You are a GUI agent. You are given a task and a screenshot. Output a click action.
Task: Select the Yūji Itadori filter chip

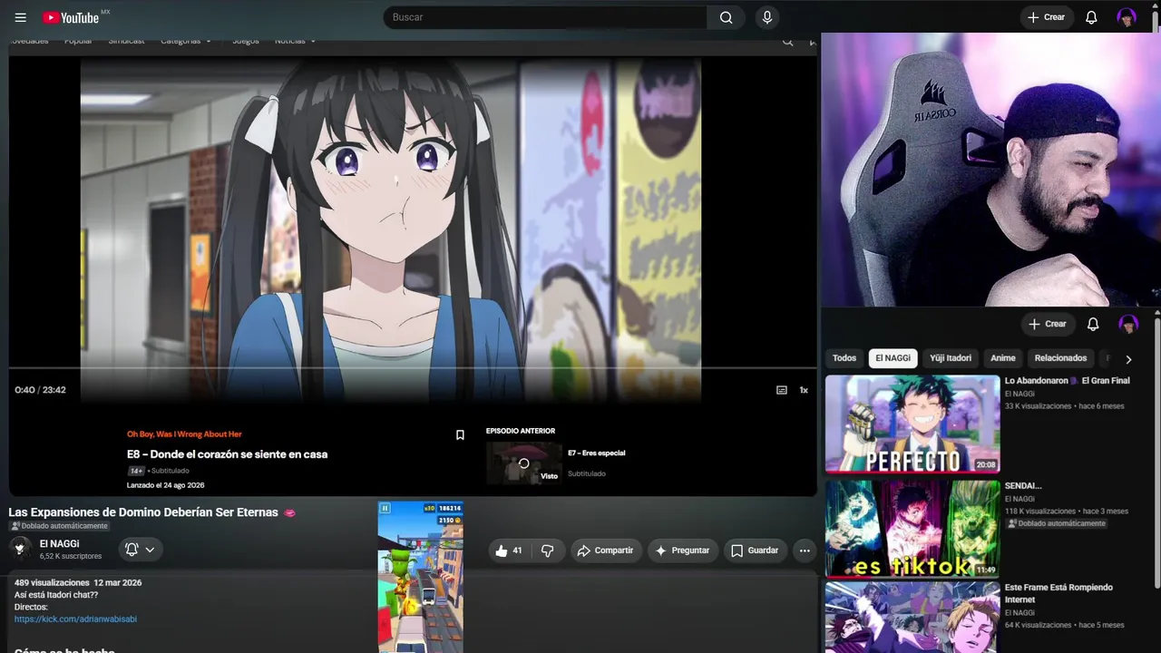tap(951, 358)
